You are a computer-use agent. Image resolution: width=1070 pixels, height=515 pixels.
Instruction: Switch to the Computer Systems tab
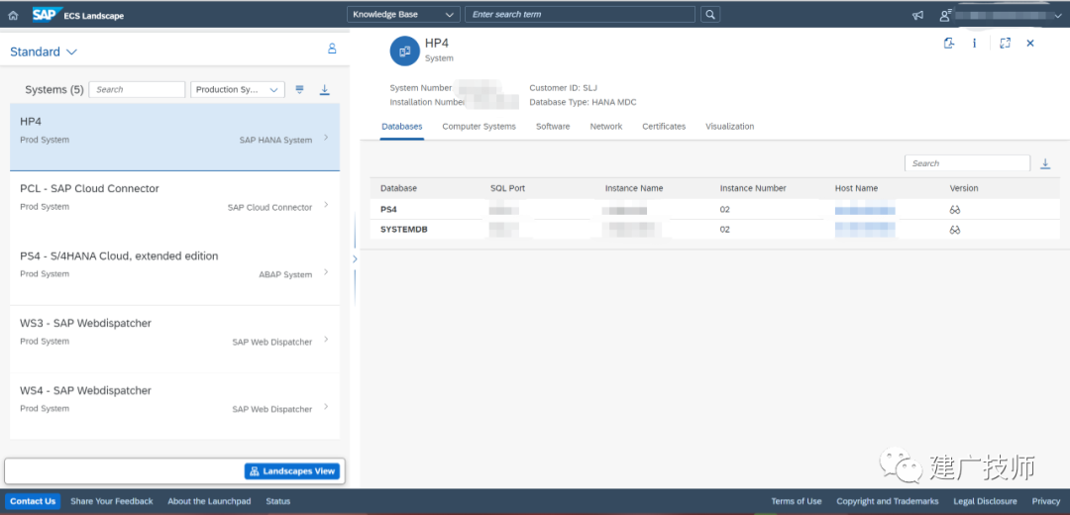point(480,126)
